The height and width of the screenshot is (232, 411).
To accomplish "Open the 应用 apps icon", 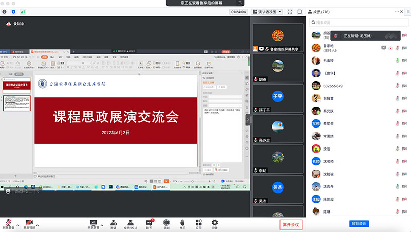I will [x=198, y=224].
